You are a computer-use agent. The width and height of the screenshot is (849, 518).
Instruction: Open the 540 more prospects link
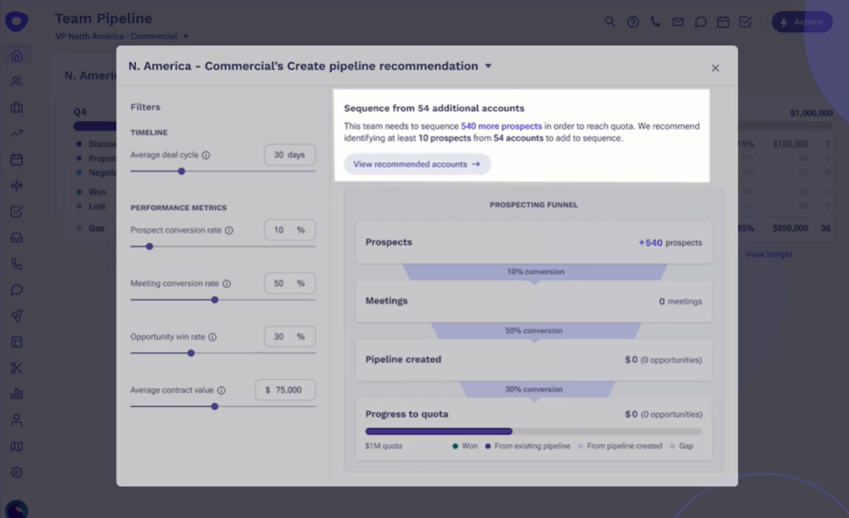click(x=501, y=126)
